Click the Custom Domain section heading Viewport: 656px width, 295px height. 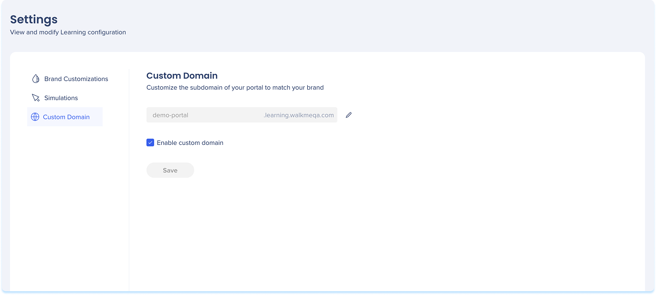[x=182, y=75]
